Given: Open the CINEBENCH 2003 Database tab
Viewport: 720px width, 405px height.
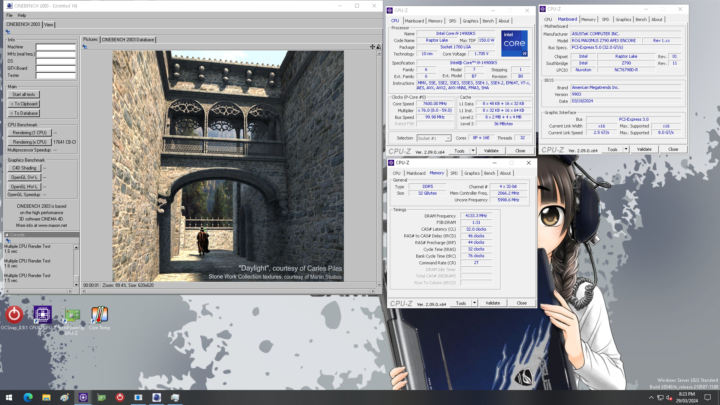Looking at the screenshot, I should [128, 40].
